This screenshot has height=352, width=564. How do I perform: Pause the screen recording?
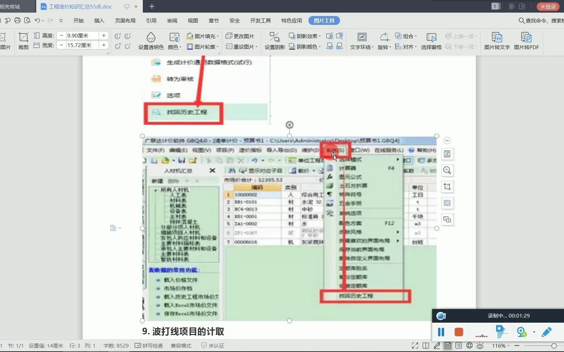point(441,332)
